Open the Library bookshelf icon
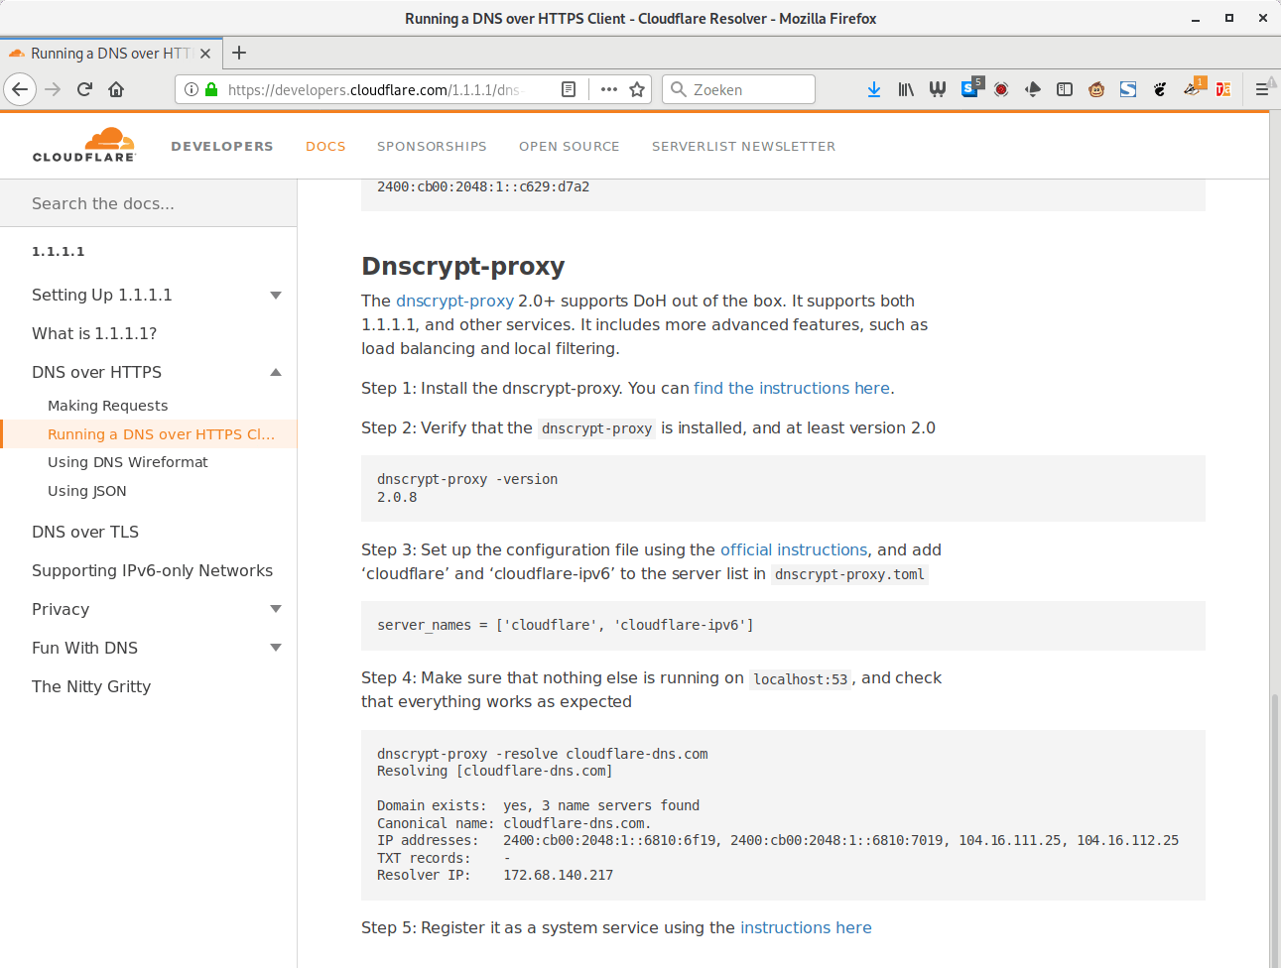 pos(906,89)
